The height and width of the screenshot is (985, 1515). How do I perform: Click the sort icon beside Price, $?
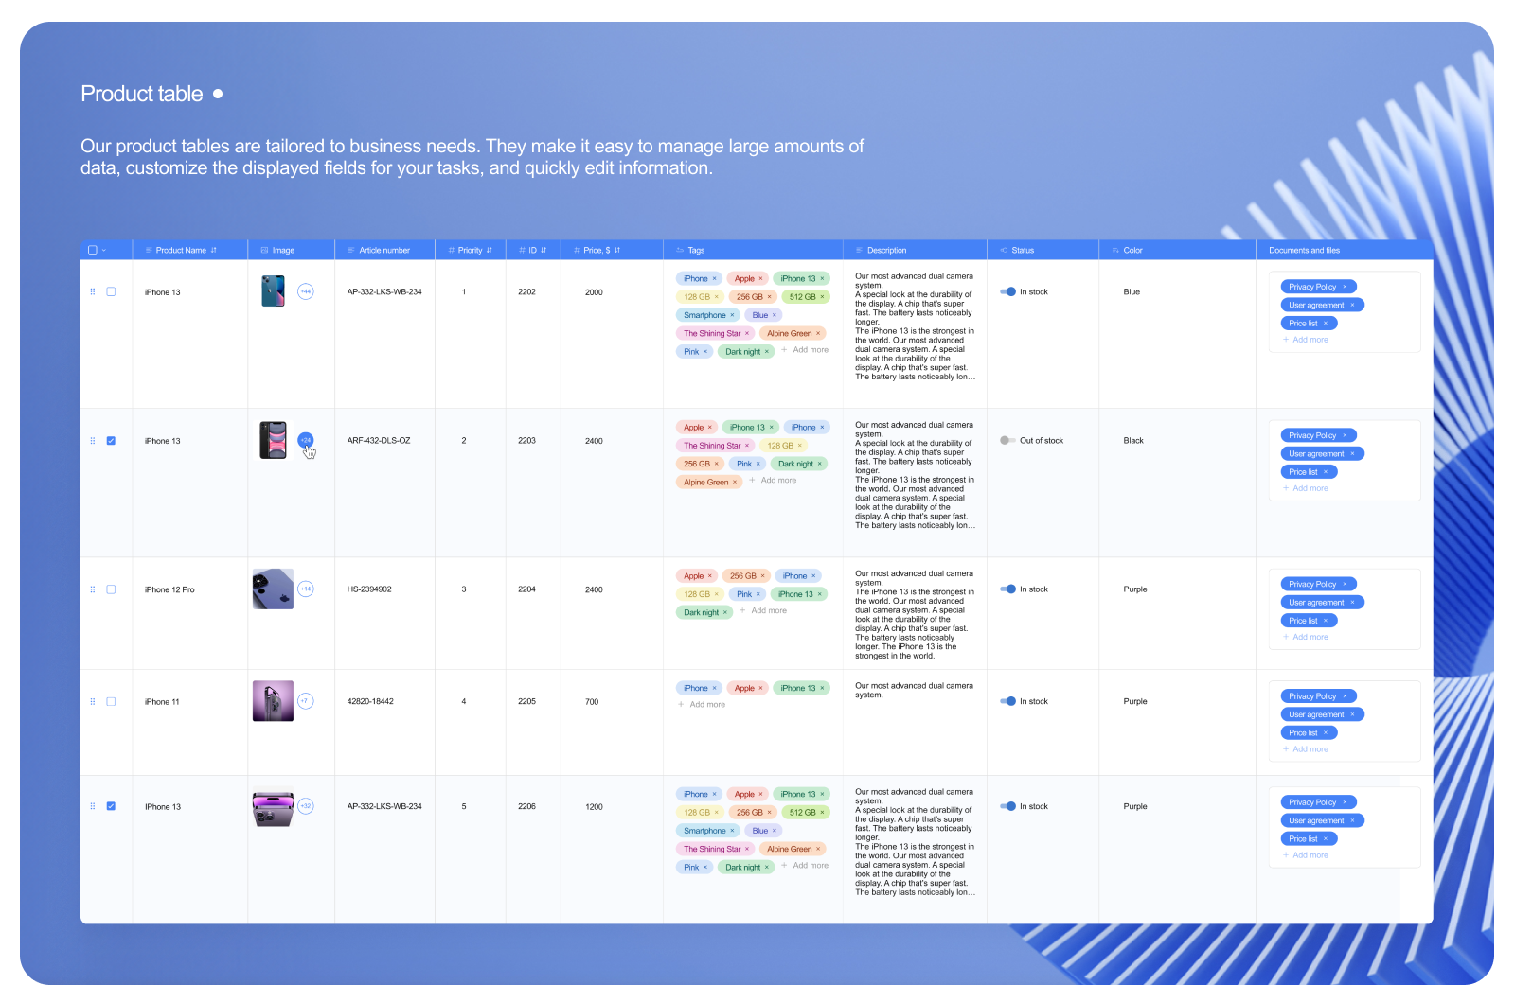616,250
